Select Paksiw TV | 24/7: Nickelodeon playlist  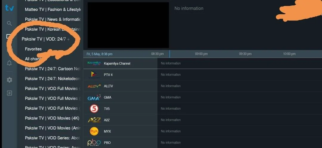[52, 78]
